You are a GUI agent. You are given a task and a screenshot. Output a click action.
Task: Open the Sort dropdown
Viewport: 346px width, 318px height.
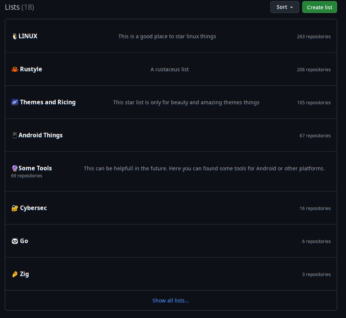(285, 7)
